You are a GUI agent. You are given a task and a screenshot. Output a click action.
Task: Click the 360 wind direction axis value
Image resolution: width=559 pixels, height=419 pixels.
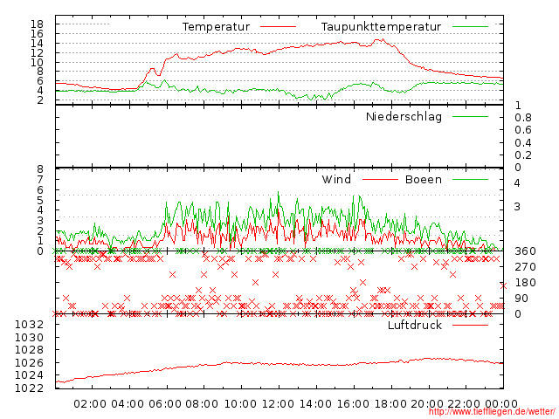tap(525, 251)
